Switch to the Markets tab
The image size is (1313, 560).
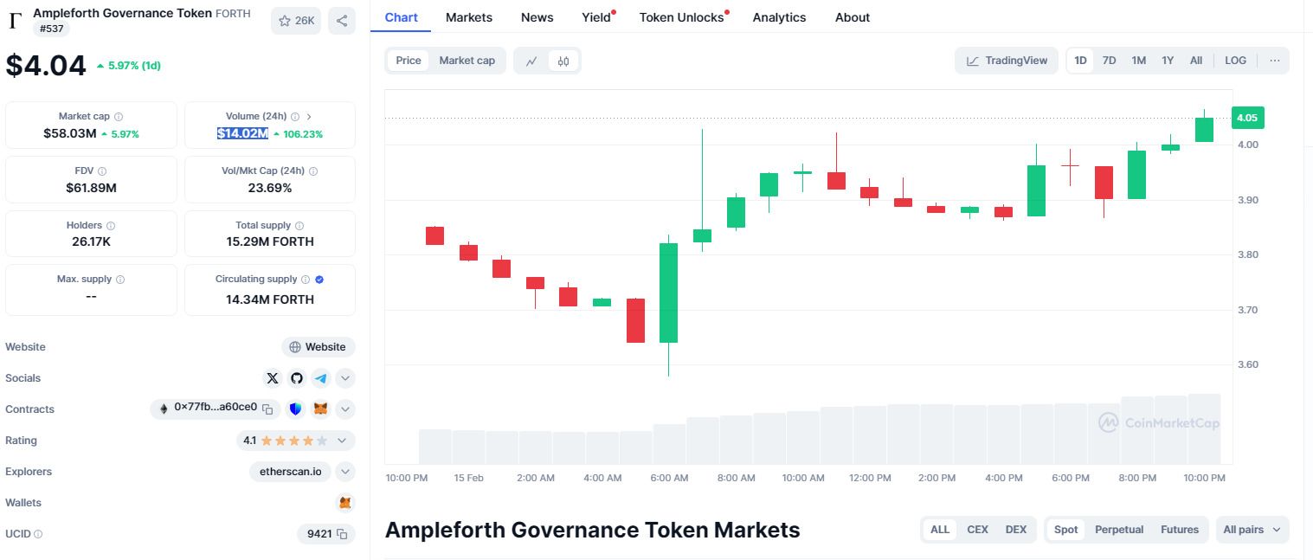click(469, 17)
